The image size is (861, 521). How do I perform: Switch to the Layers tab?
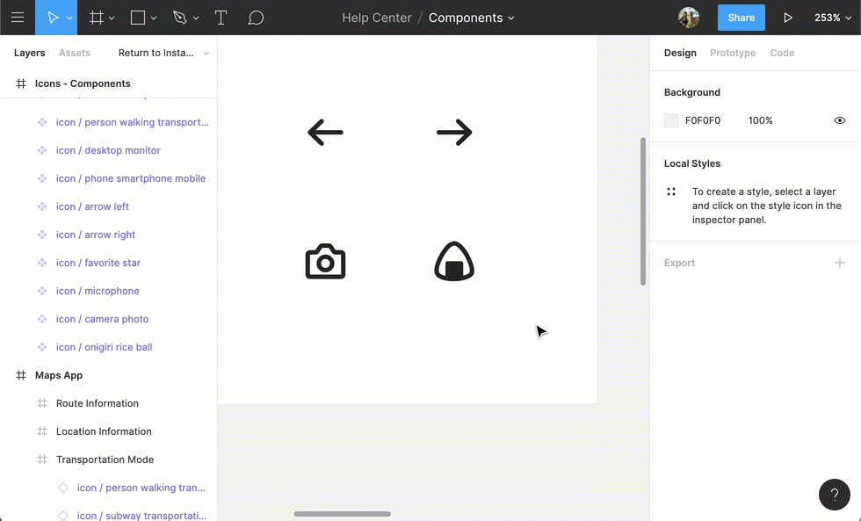(30, 53)
